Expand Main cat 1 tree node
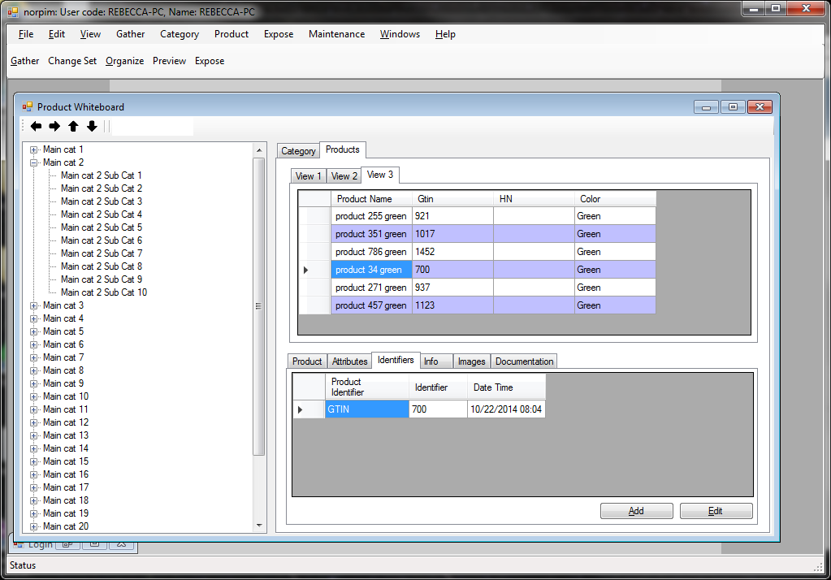The width and height of the screenshot is (831, 580). click(34, 150)
